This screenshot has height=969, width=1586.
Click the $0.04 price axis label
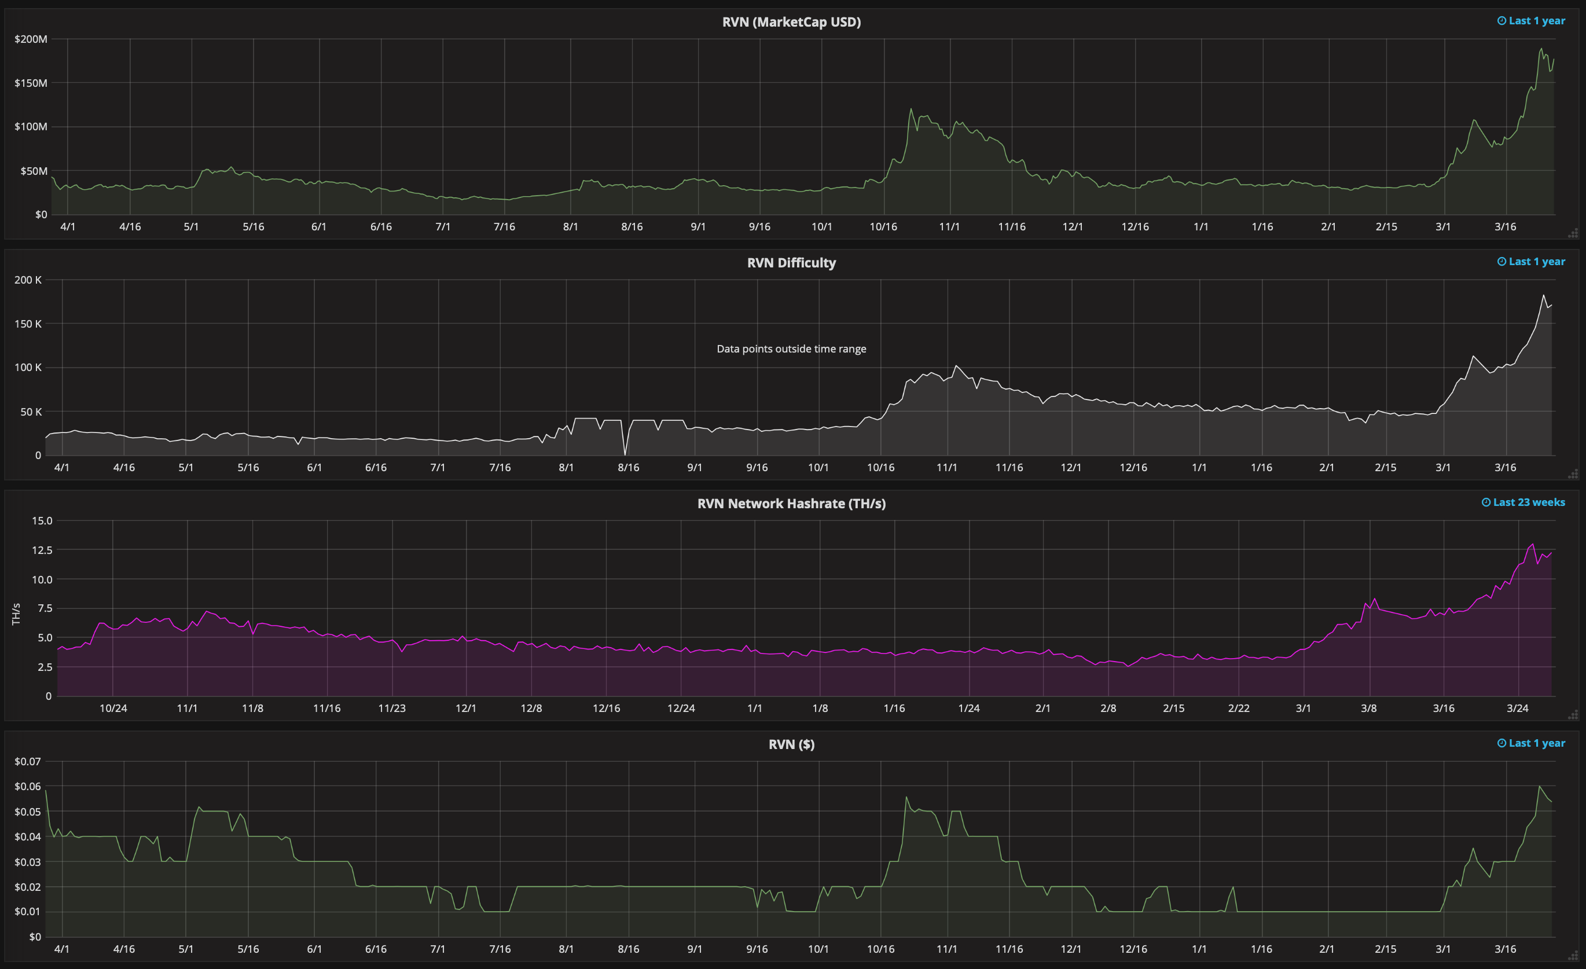pos(28,837)
